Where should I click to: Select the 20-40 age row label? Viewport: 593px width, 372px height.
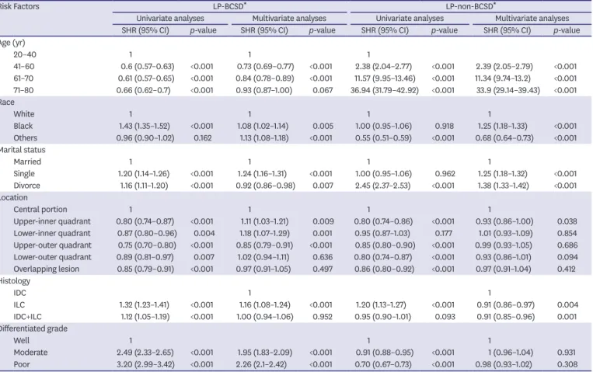[25, 54]
